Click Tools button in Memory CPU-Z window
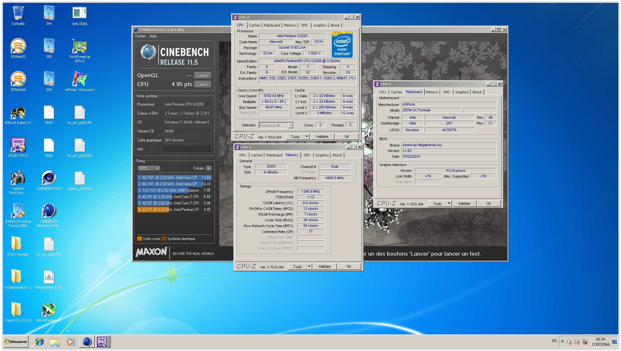This screenshot has width=621, height=351. coord(298,267)
